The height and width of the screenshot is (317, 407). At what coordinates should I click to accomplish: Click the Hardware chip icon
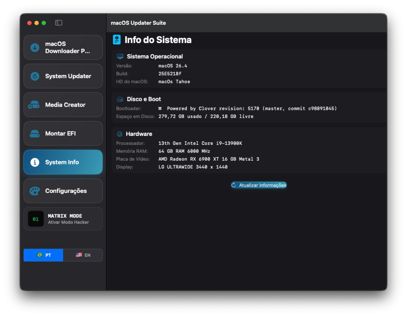119,134
